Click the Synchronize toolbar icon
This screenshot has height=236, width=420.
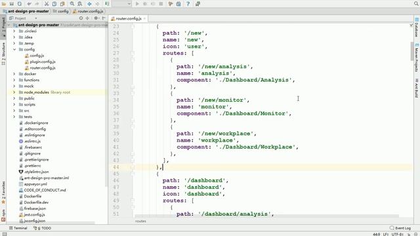click(x=20, y=4)
